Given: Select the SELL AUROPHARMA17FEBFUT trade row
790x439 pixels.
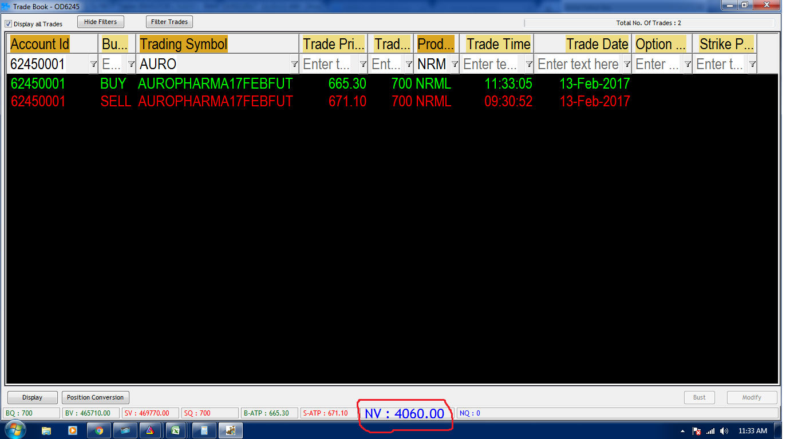Looking at the screenshot, I should click(215, 101).
